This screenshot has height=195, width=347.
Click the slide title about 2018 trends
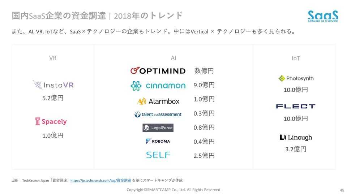97,16
